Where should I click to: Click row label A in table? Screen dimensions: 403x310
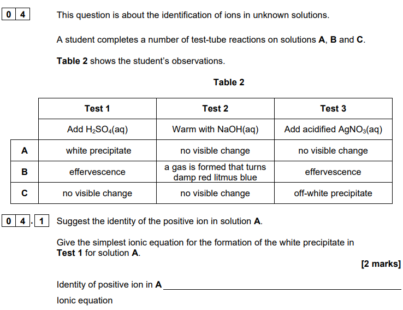coord(25,150)
